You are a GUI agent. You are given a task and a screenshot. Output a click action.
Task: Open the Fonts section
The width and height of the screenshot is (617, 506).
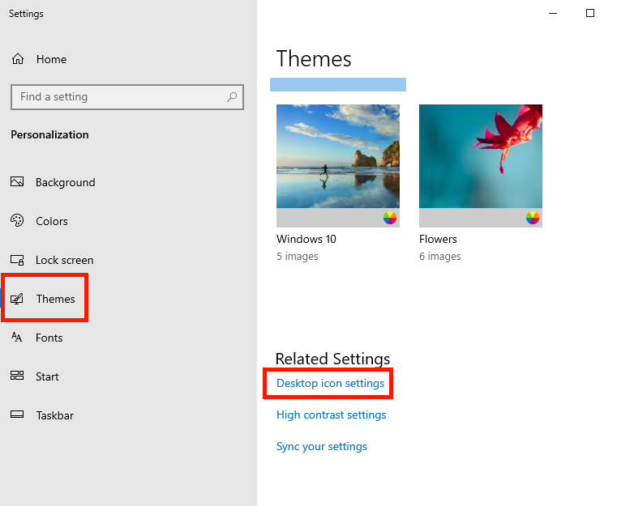click(x=49, y=338)
